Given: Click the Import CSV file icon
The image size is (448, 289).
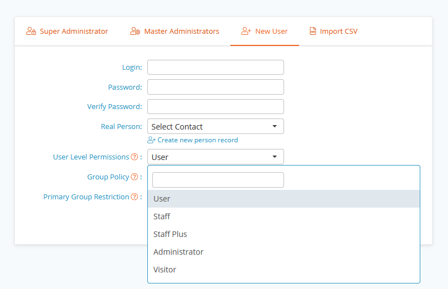Looking at the screenshot, I should (x=313, y=31).
